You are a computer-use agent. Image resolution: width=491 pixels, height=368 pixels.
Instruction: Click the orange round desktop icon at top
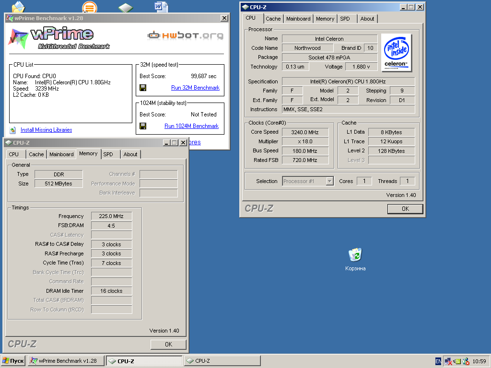(90, 7)
